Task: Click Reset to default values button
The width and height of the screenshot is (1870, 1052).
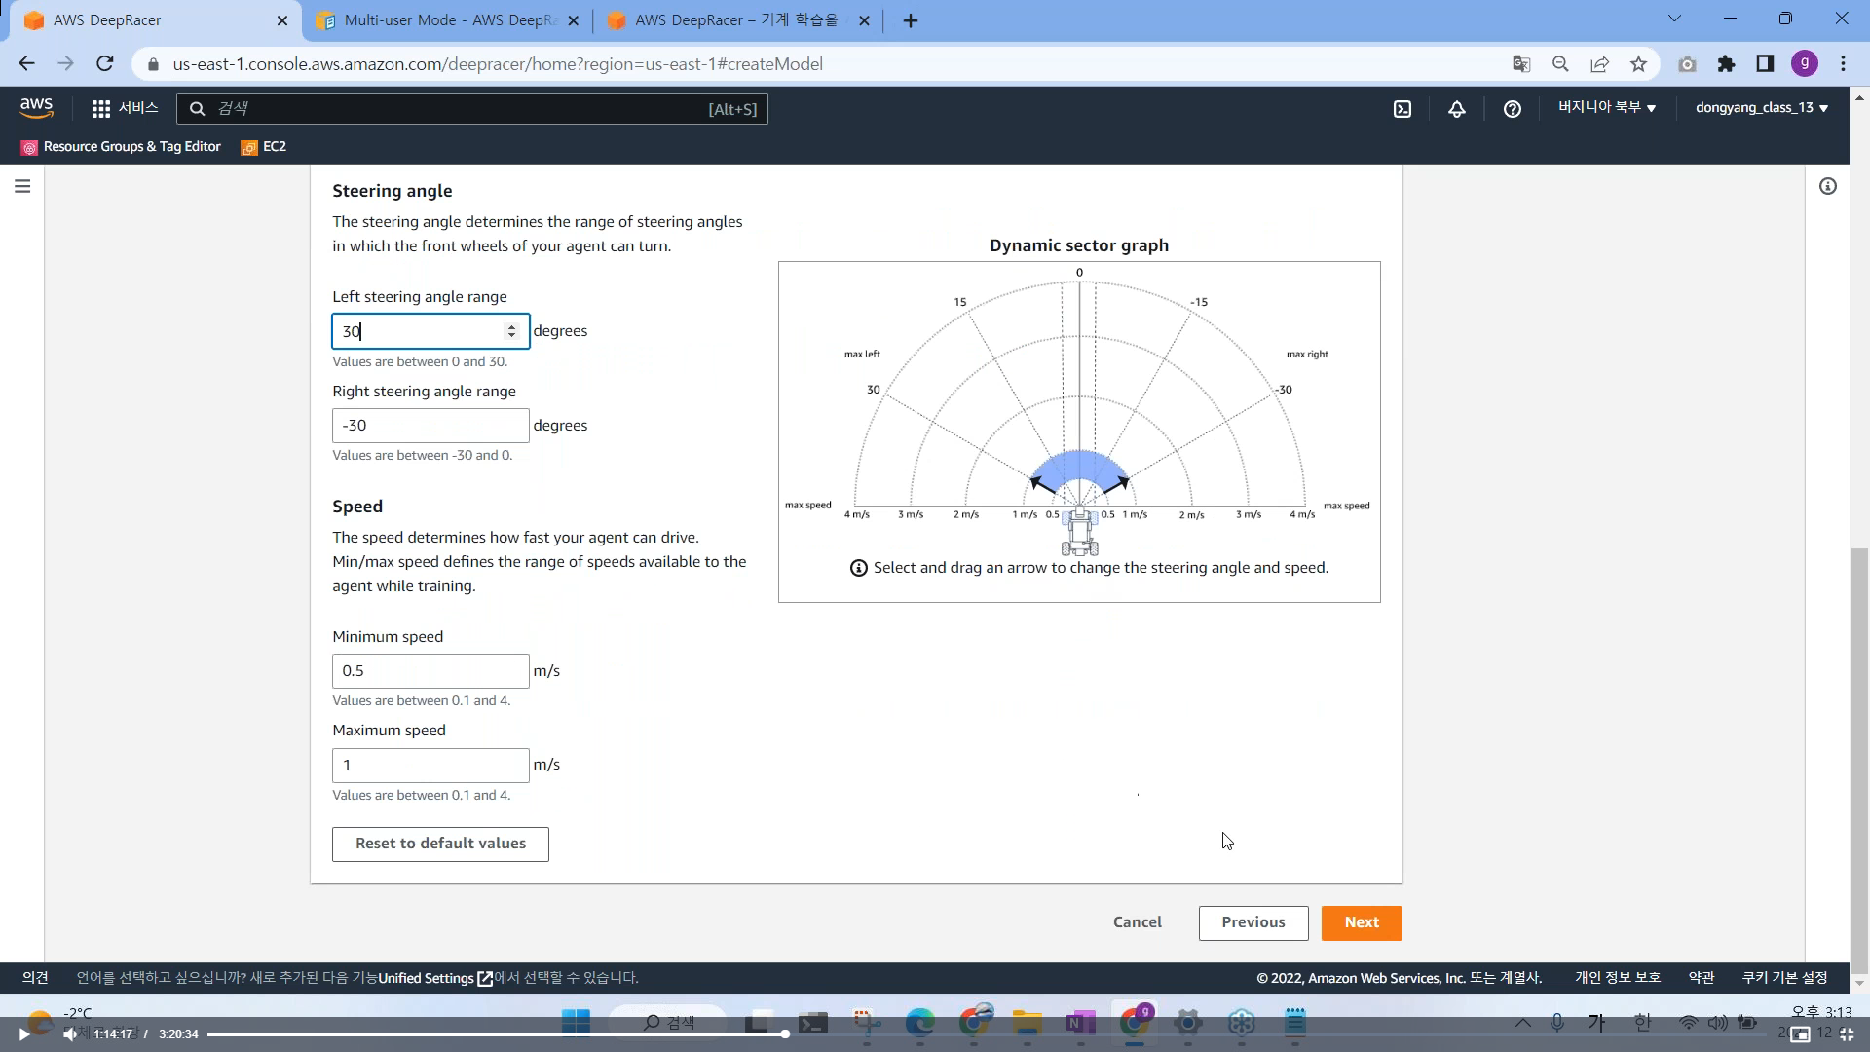Action: click(x=440, y=844)
